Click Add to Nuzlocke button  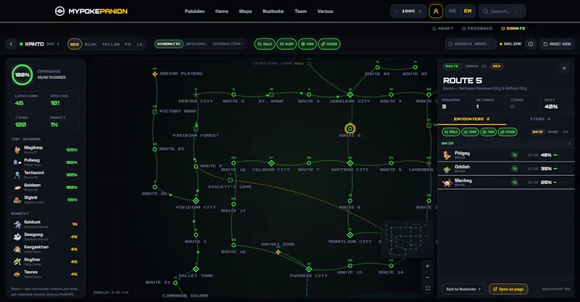pos(463,289)
